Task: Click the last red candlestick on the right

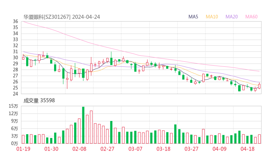Action: pyautogui.click(x=259, y=86)
